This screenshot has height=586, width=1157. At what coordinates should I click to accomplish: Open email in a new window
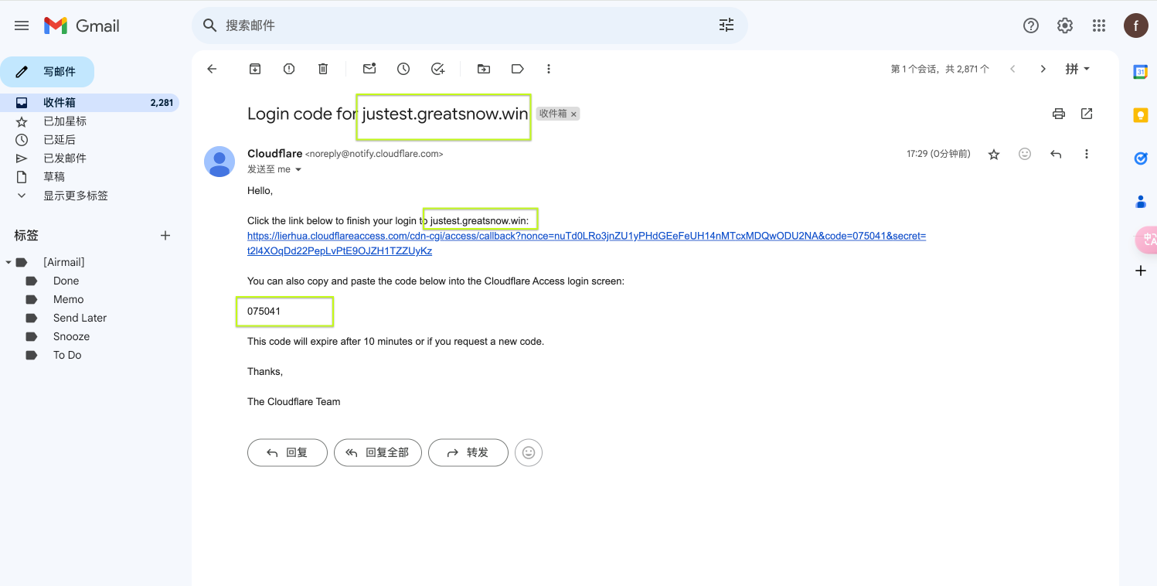pyautogui.click(x=1087, y=114)
